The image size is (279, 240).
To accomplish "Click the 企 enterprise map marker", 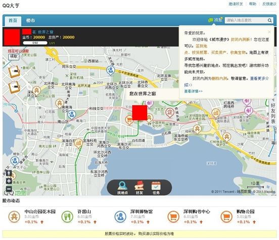I will [170, 113].
